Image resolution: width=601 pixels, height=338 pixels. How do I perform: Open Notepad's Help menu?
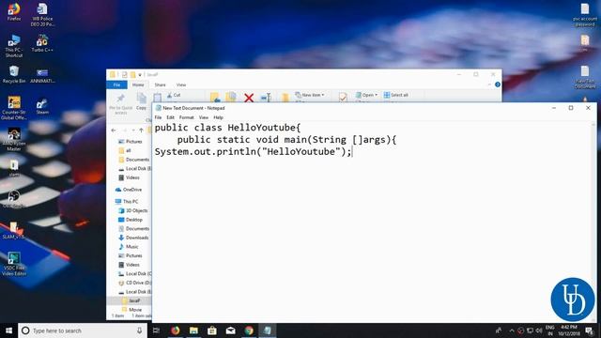(218, 117)
